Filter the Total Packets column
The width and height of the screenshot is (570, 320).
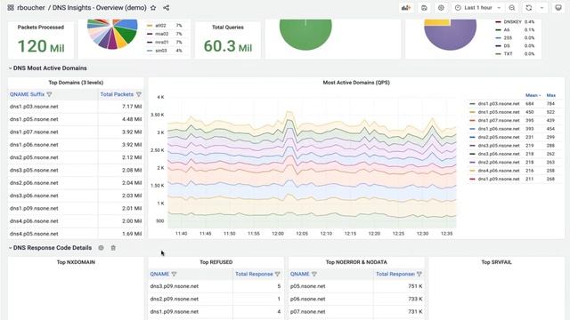(139, 94)
